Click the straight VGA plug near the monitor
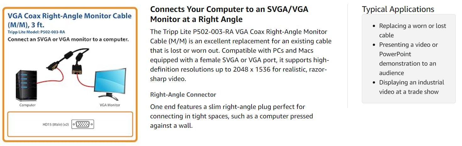462x146 pixels. [x=76, y=69]
